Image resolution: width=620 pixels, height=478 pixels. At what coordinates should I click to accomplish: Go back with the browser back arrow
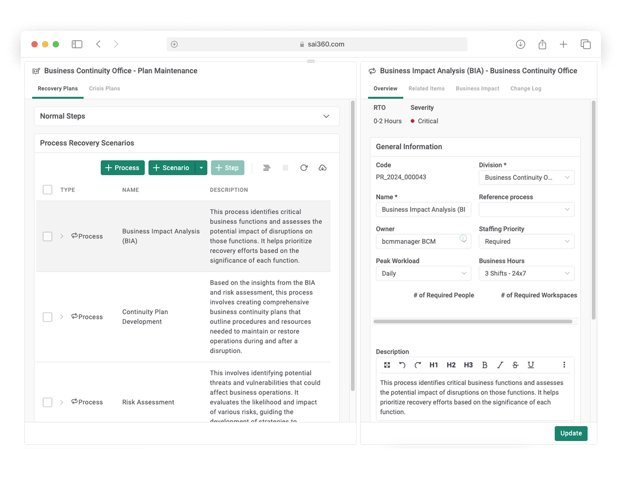[x=98, y=44]
